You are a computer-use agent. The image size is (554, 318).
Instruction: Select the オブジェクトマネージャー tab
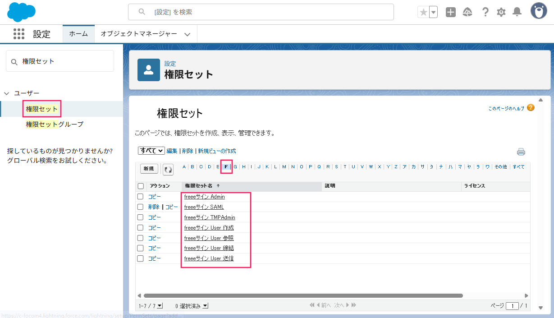coord(139,34)
